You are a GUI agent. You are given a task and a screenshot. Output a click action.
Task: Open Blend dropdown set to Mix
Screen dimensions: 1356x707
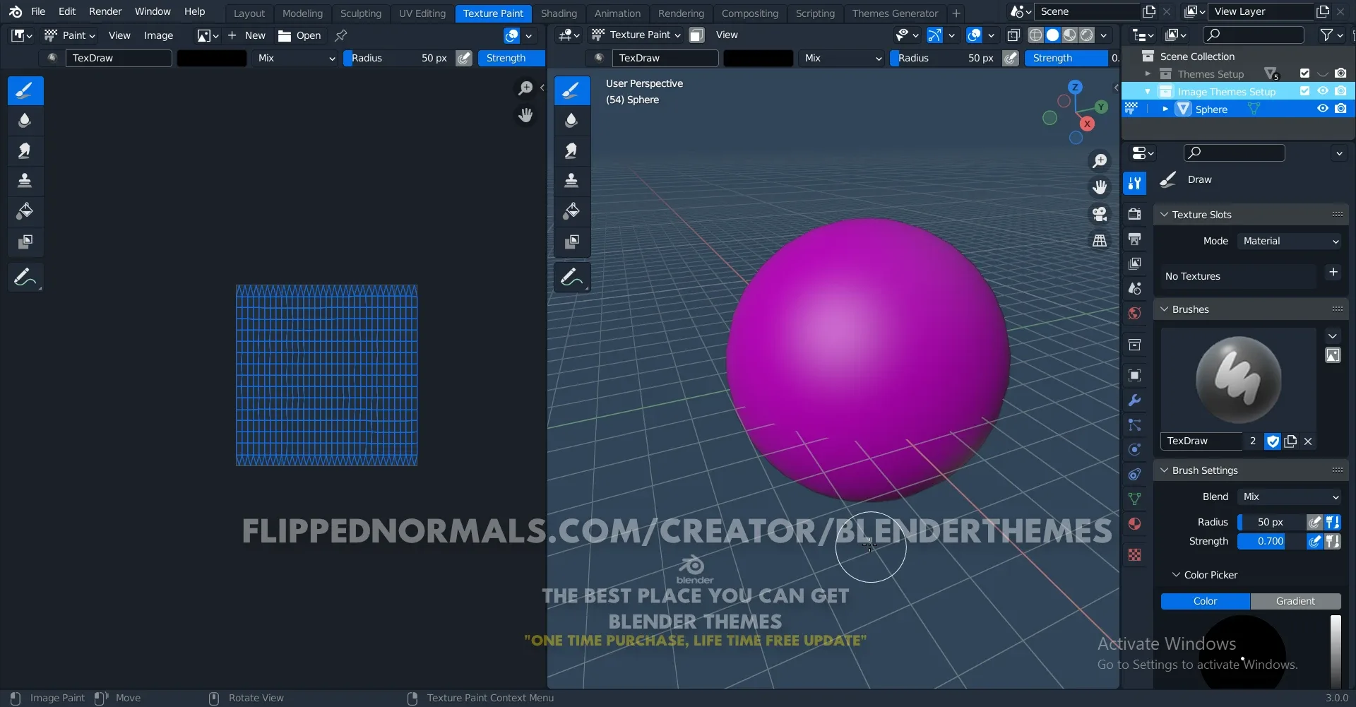1290,497
